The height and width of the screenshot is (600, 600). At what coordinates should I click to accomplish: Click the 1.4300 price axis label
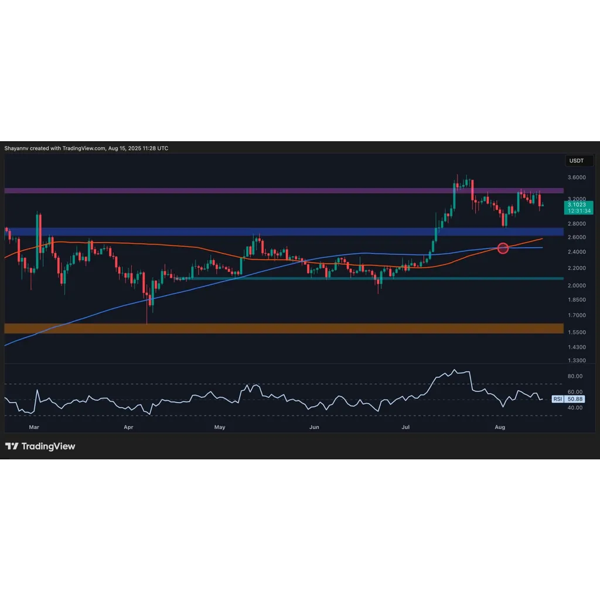coord(577,347)
